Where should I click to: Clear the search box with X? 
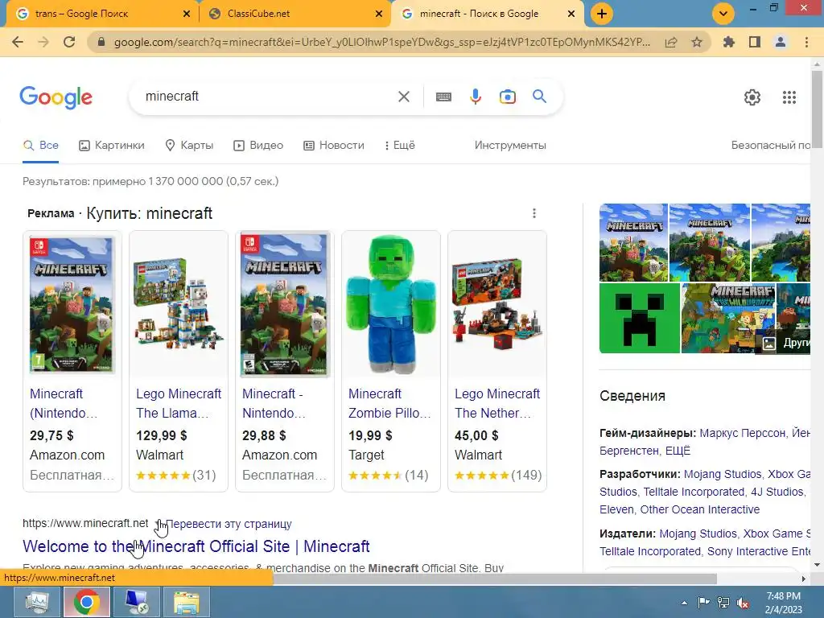coord(404,97)
